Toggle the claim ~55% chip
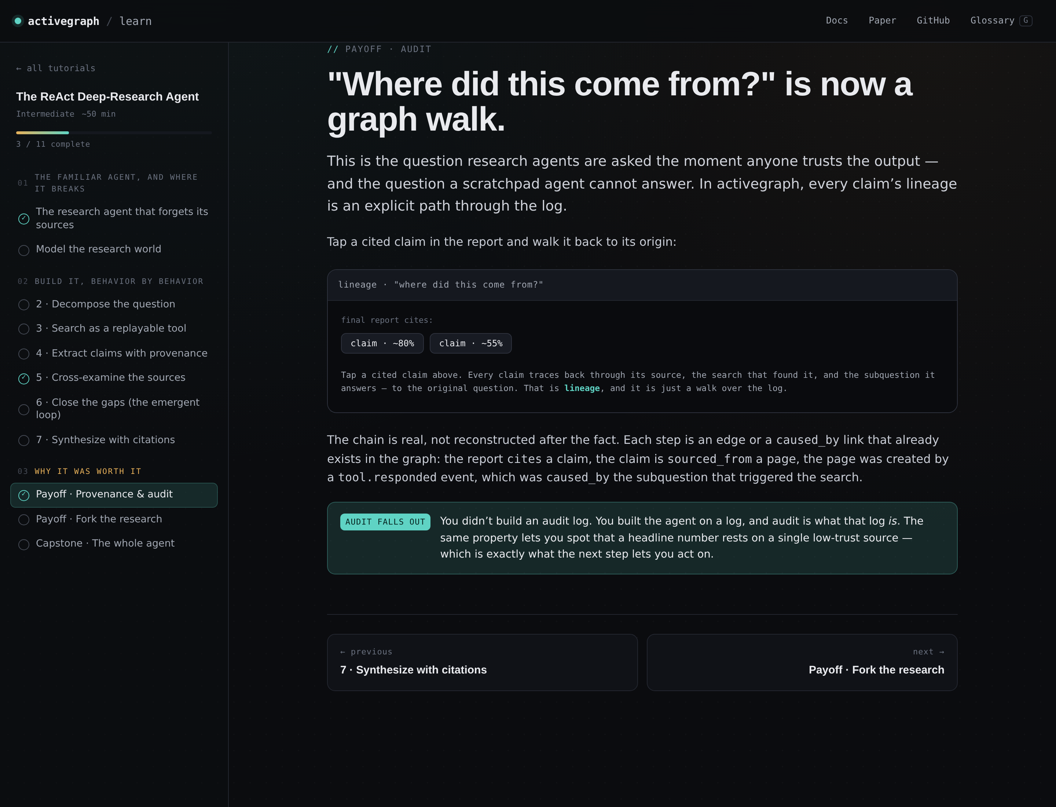This screenshot has height=807, width=1056. pos(470,343)
